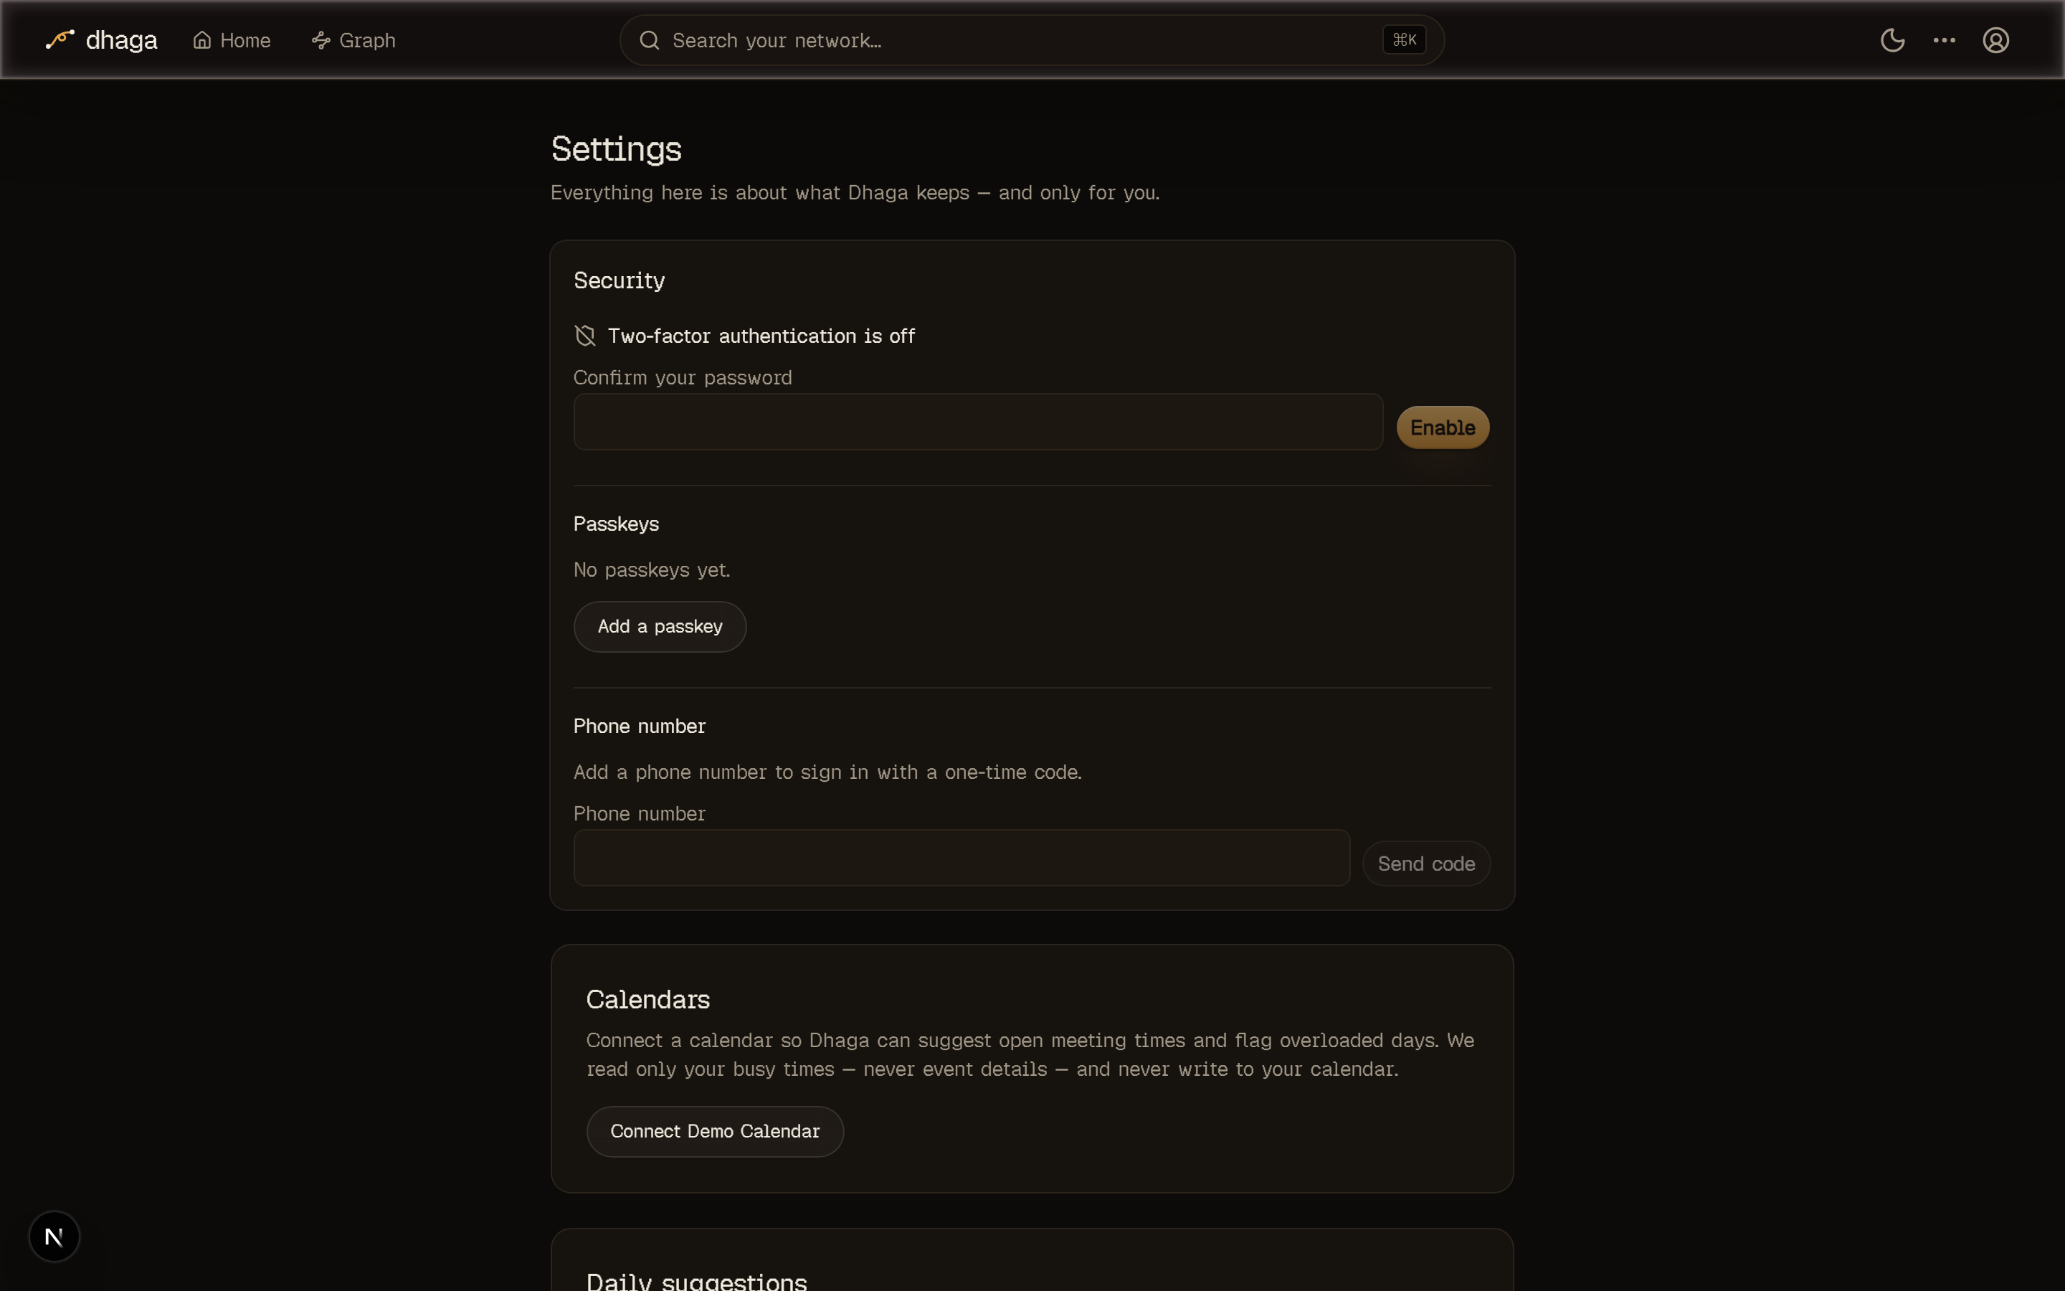Click Add a passkey button
Viewport: 2065px width, 1291px height.
click(660, 627)
